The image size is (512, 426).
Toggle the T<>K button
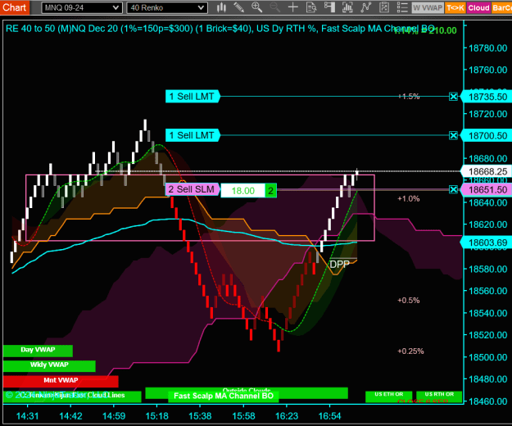click(x=455, y=7)
